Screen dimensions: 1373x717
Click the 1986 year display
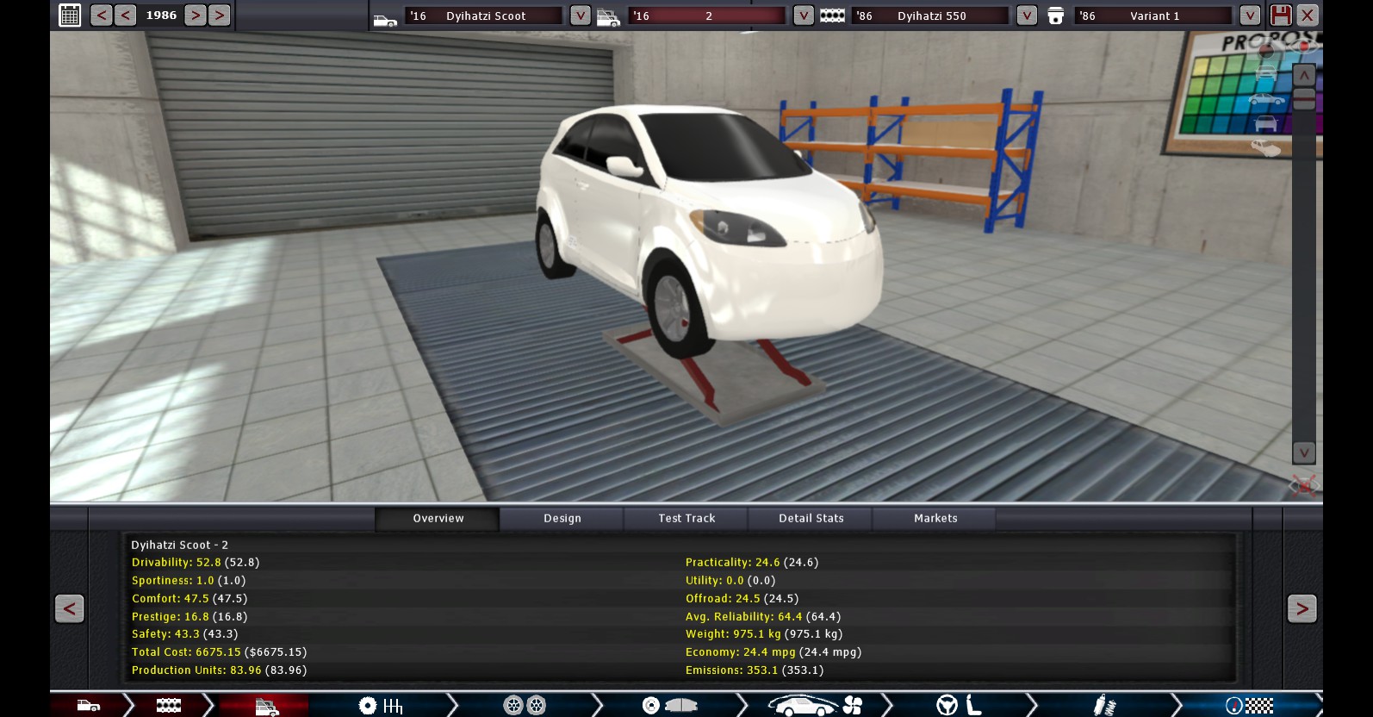(161, 15)
